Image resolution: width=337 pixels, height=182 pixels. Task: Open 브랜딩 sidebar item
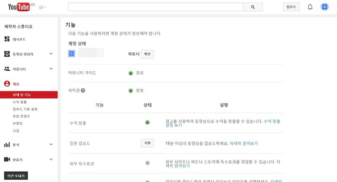tap(17, 123)
